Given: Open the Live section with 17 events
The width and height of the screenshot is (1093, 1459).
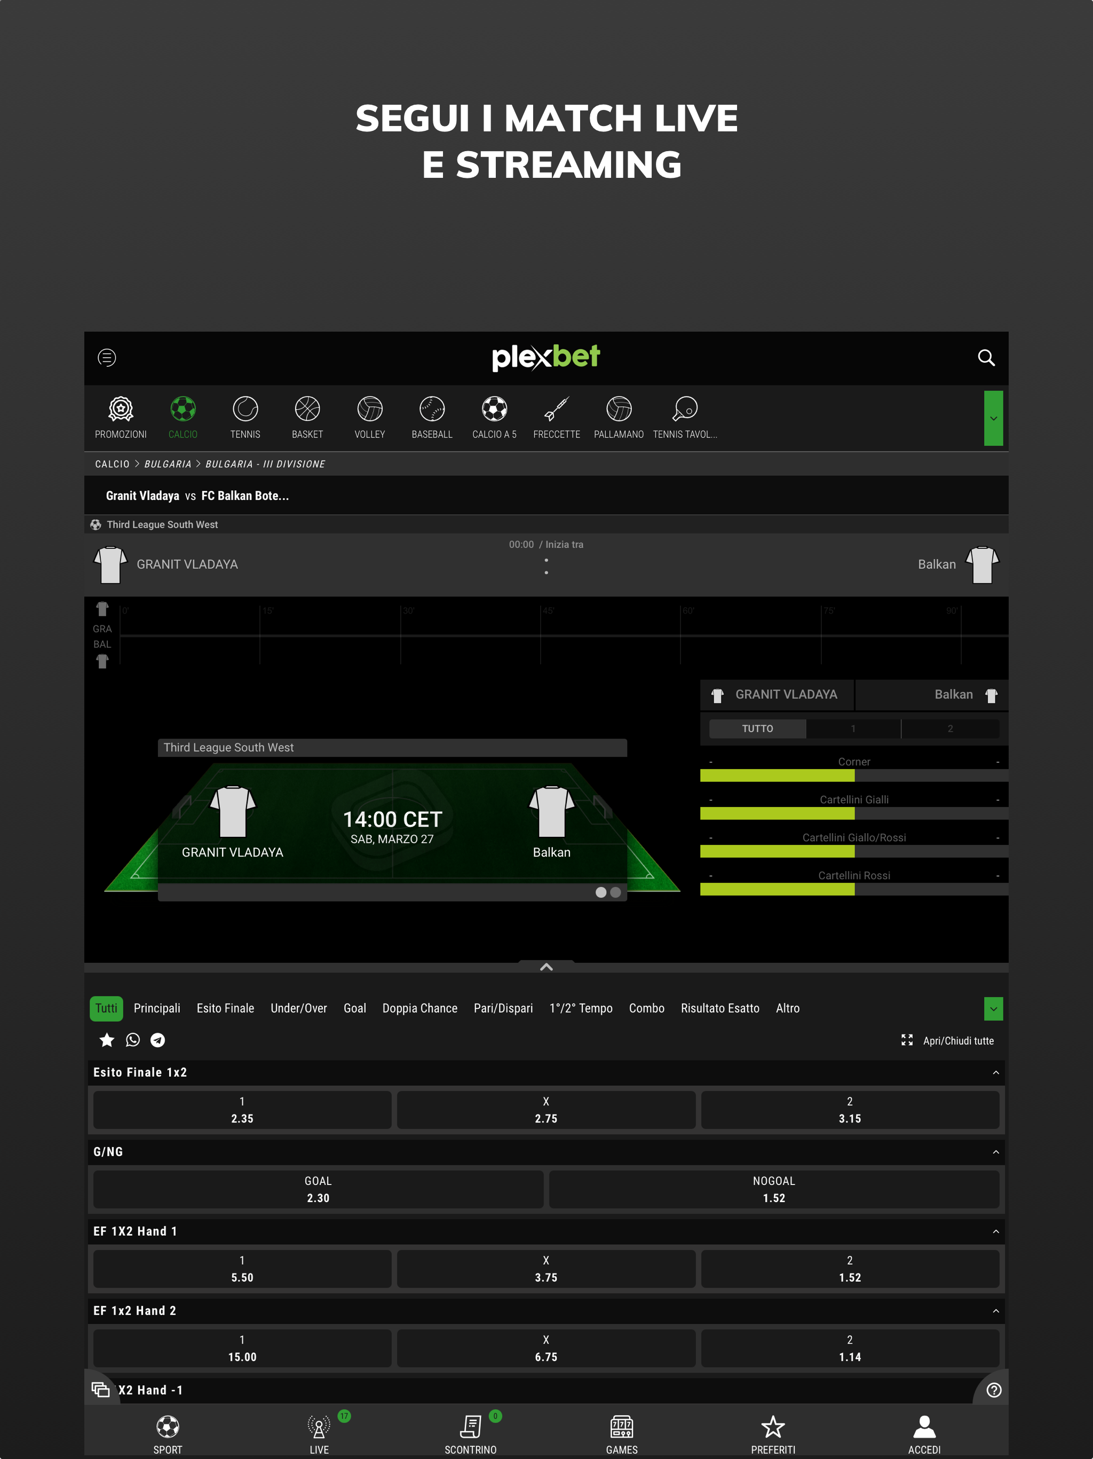Looking at the screenshot, I should click(x=319, y=1431).
